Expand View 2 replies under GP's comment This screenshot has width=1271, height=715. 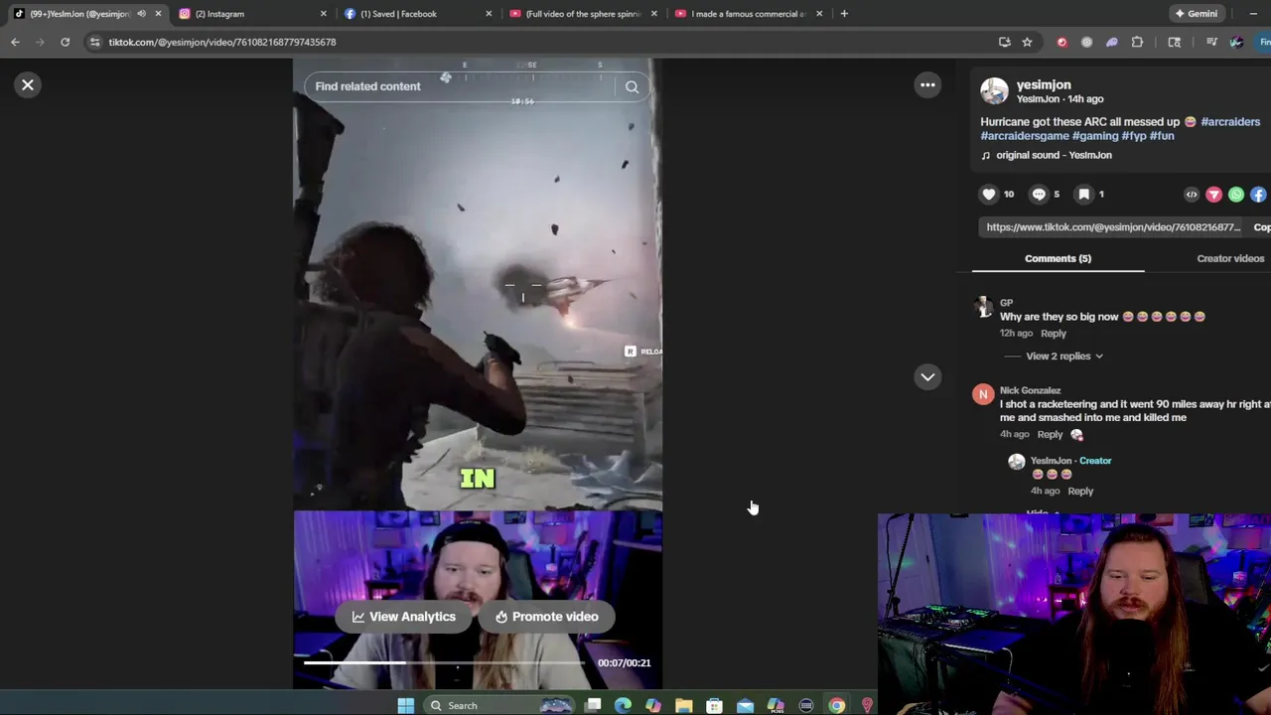tap(1063, 356)
